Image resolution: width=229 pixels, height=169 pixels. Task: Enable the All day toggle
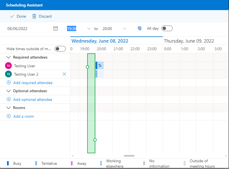[x=167, y=29]
